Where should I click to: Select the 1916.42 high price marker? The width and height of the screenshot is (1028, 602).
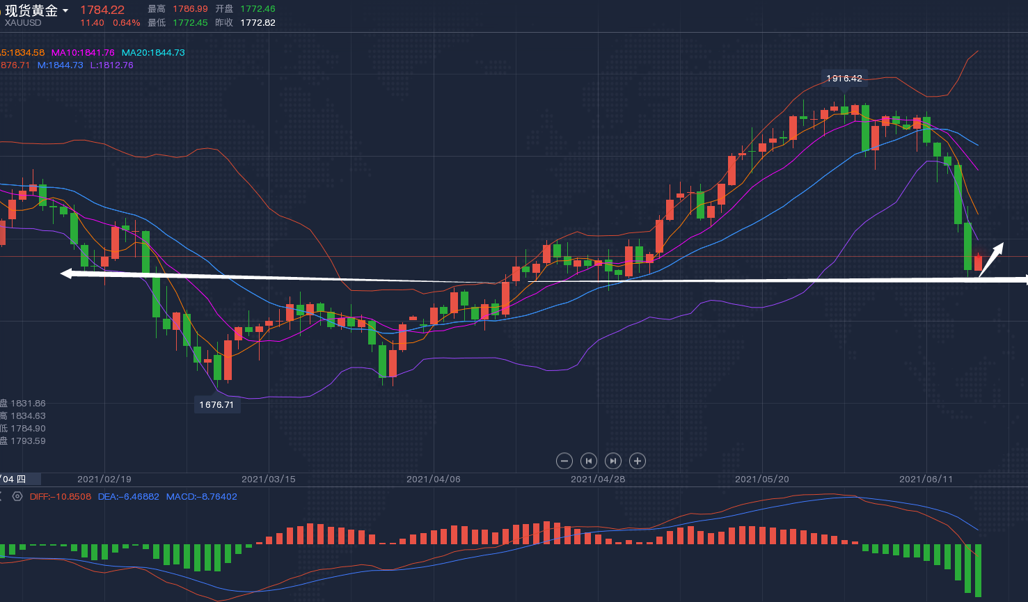point(844,79)
